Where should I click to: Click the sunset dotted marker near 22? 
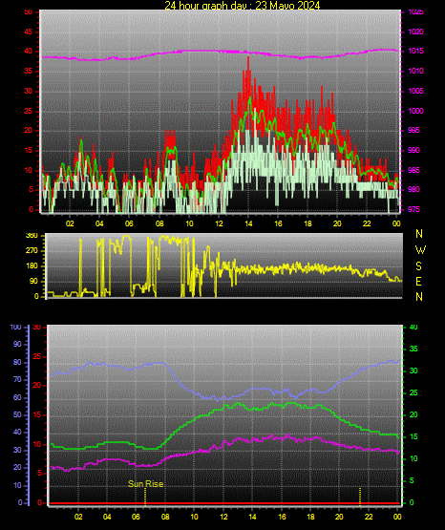click(360, 497)
